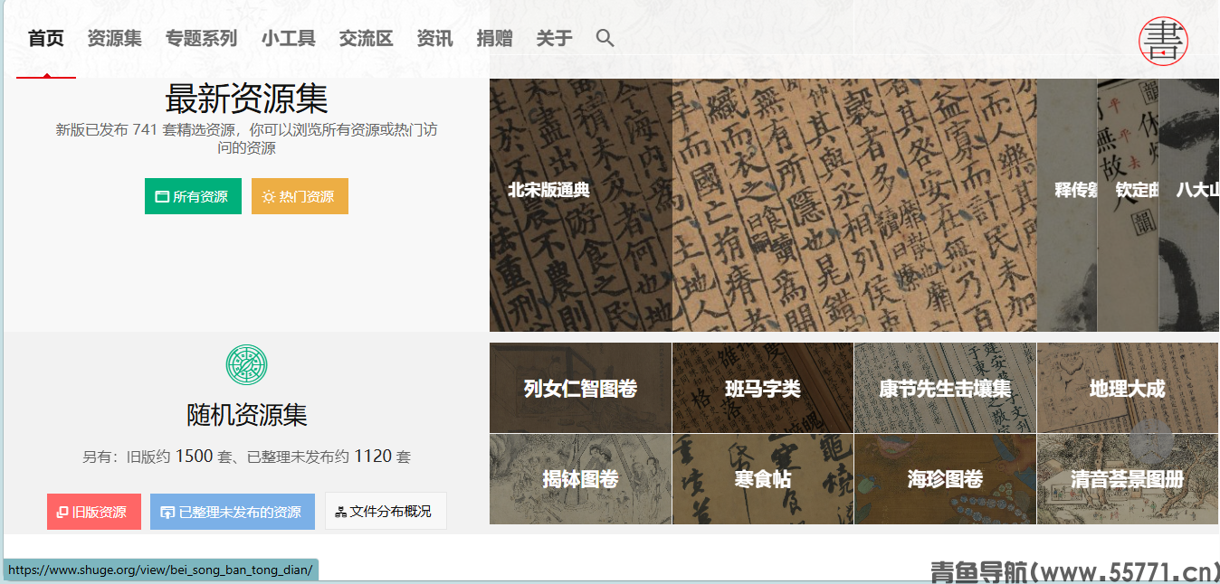Open the search magnifier icon

605,38
